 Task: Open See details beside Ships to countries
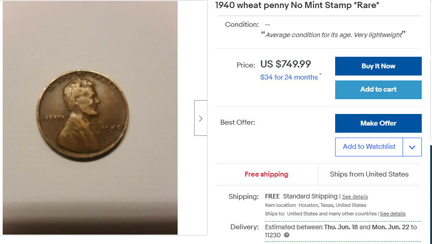(x=393, y=214)
